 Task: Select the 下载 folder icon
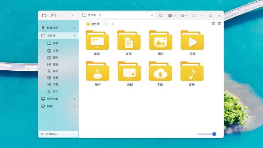pyautogui.click(x=160, y=71)
